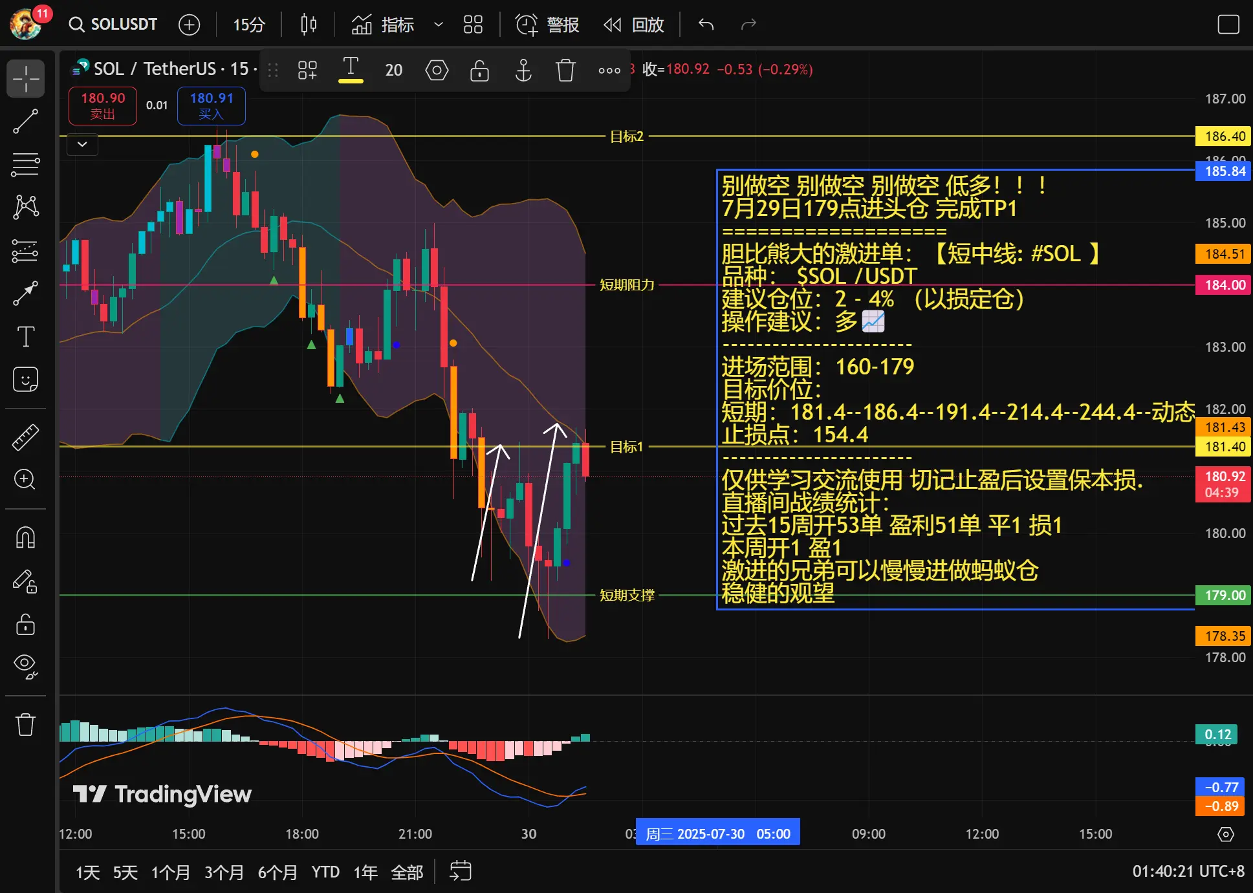Click the redo arrow
The width and height of the screenshot is (1253, 893).
pos(748,25)
